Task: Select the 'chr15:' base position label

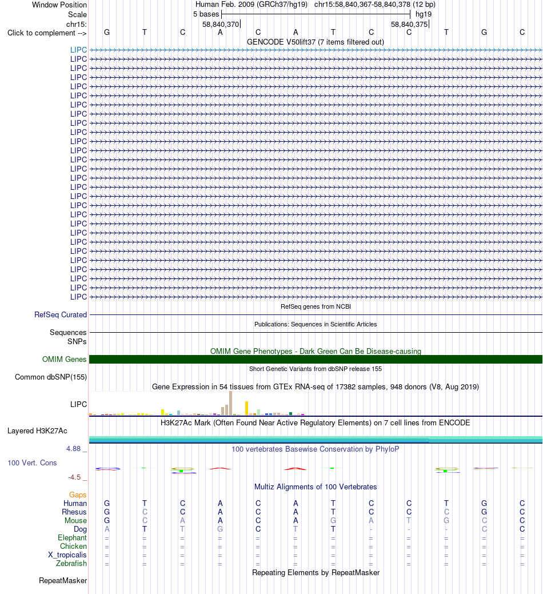Action: pyautogui.click(x=77, y=24)
